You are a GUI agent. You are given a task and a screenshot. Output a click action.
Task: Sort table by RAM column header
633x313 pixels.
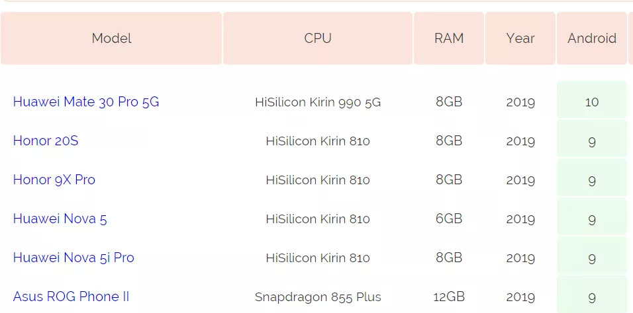(x=449, y=38)
